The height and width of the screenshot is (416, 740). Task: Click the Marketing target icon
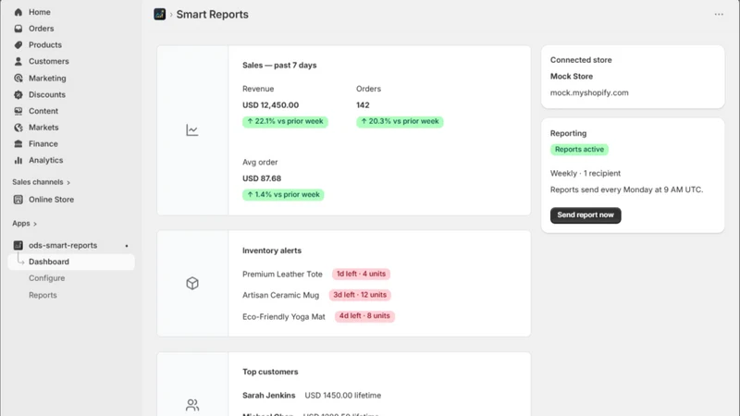click(x=18, y=79)
